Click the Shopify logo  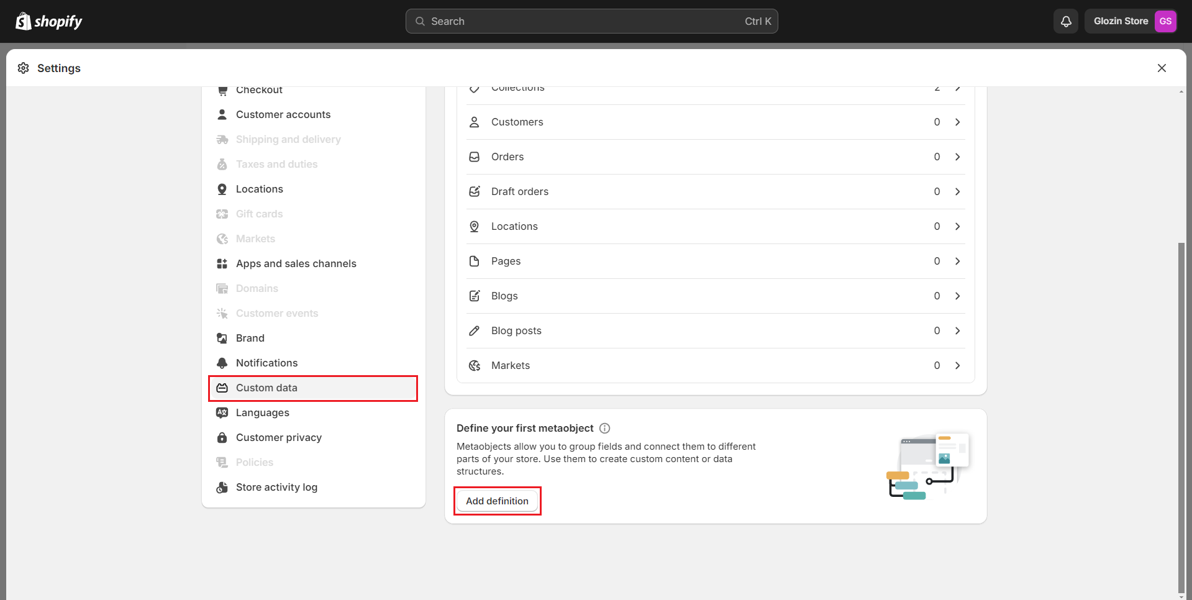pyautogui.click(x=49, y=21)
